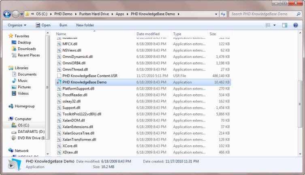Select XalanExtensions.dll file

78,127
